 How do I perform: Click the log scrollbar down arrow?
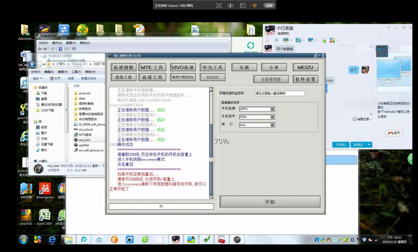point(211,197)
